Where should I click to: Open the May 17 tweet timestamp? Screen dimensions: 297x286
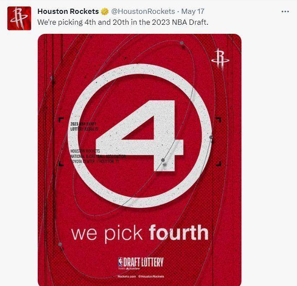pos(193,11)
